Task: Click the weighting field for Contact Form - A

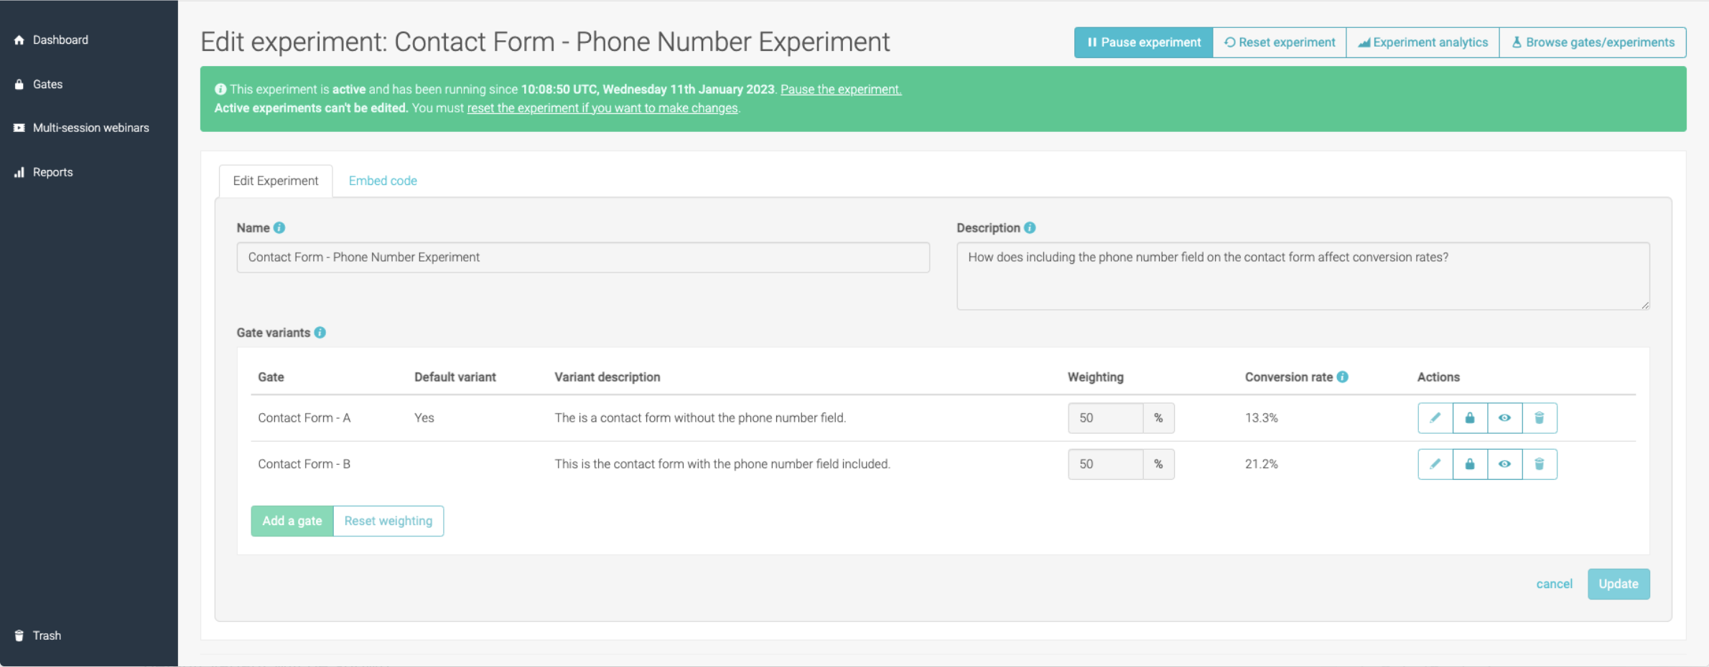Action: 1106,418
